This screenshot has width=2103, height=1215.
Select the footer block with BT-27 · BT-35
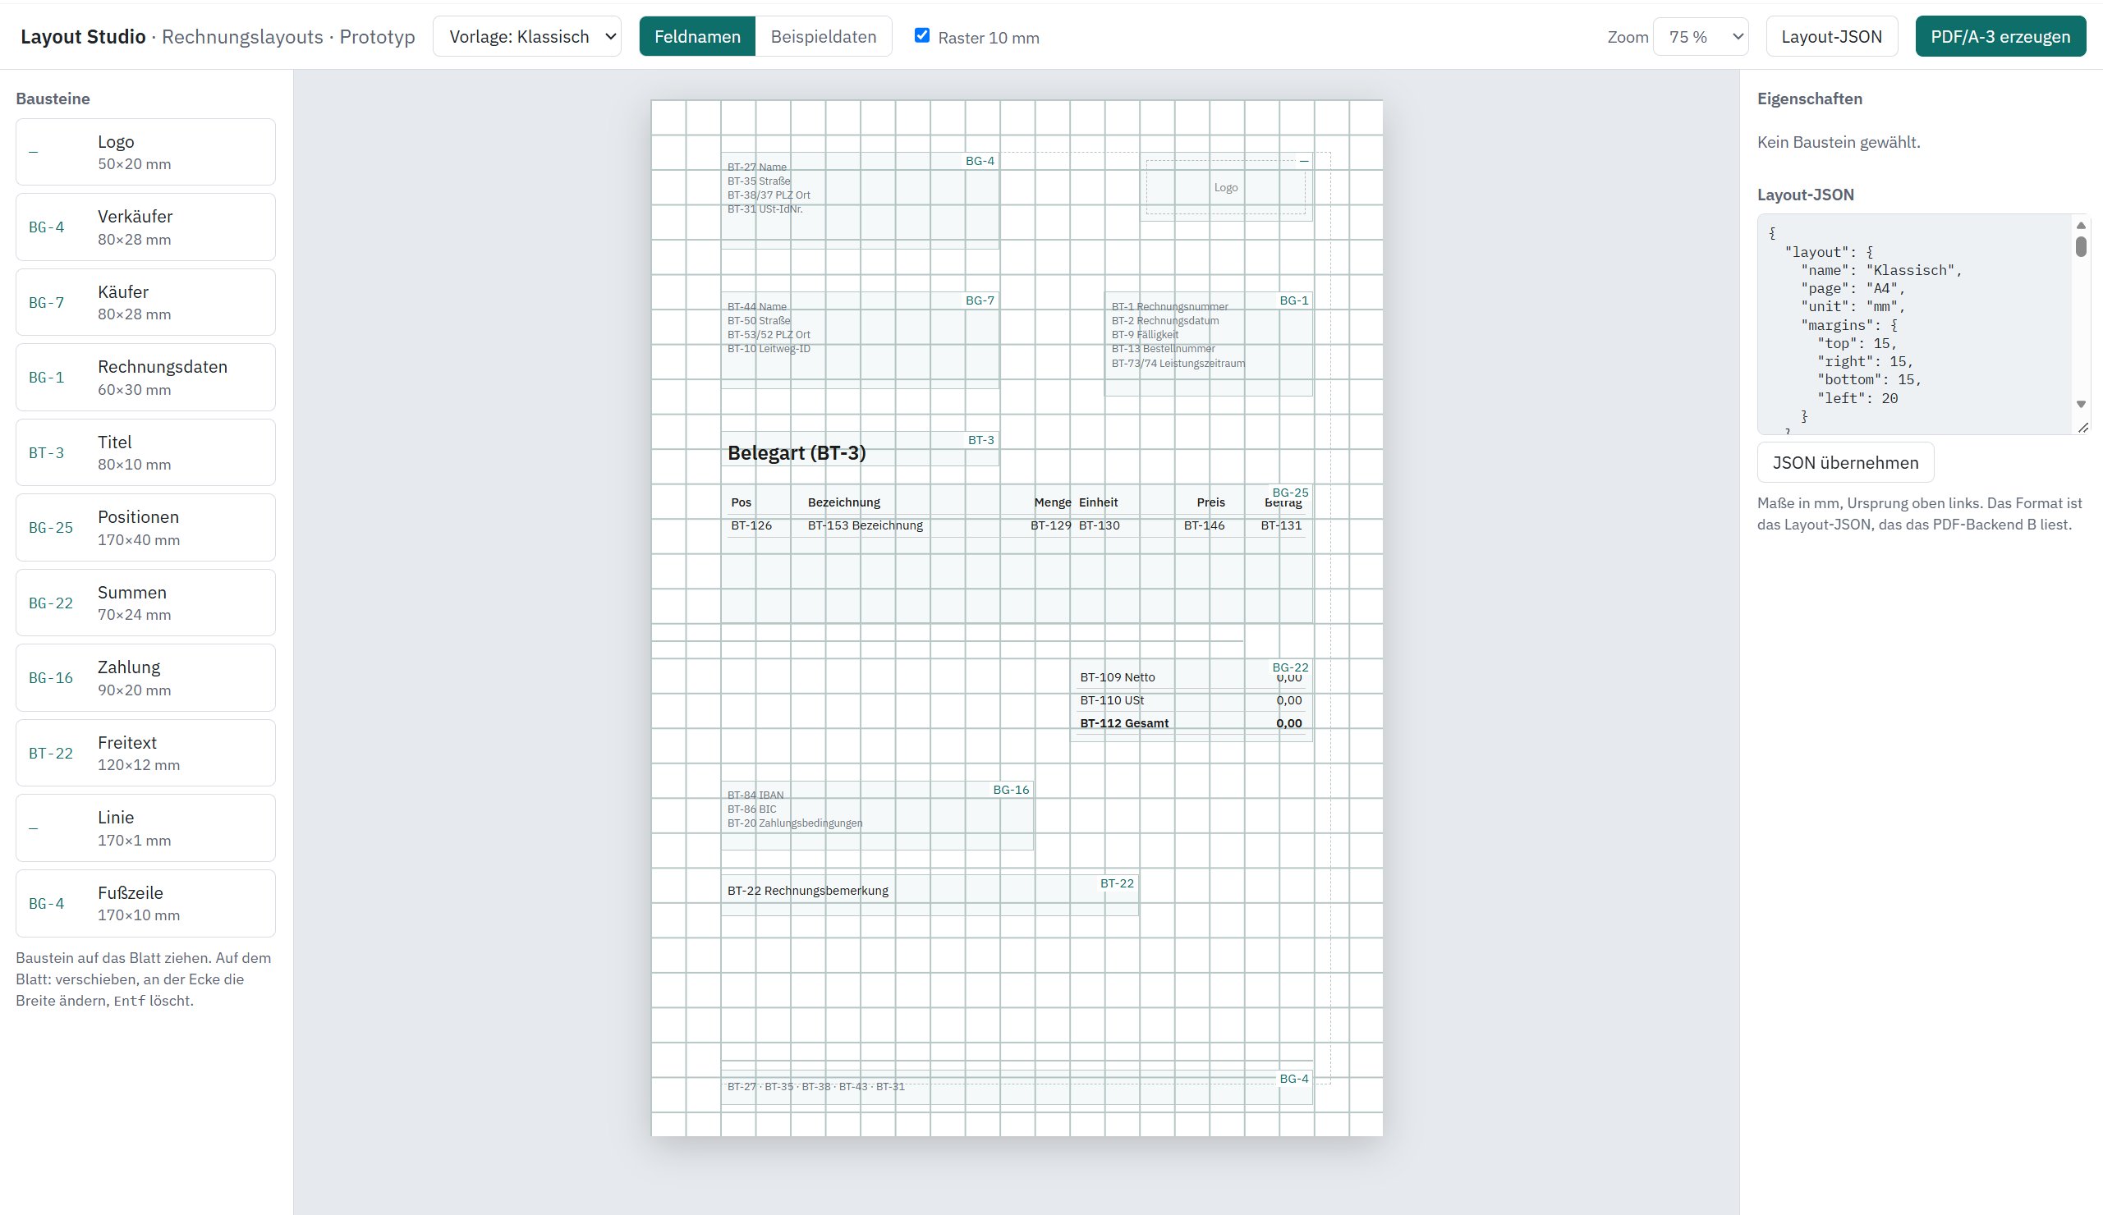pos(1017,1087)
